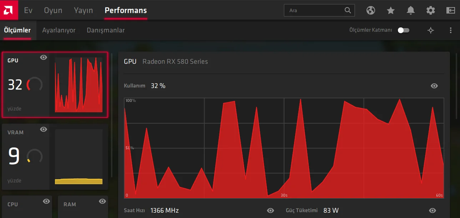
Task: Toggle RAM card visibility eye
Action: click(x=102, y=201)
